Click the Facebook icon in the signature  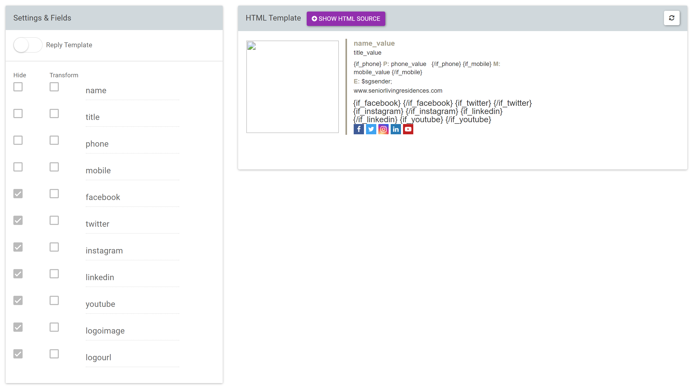point(359,129)
